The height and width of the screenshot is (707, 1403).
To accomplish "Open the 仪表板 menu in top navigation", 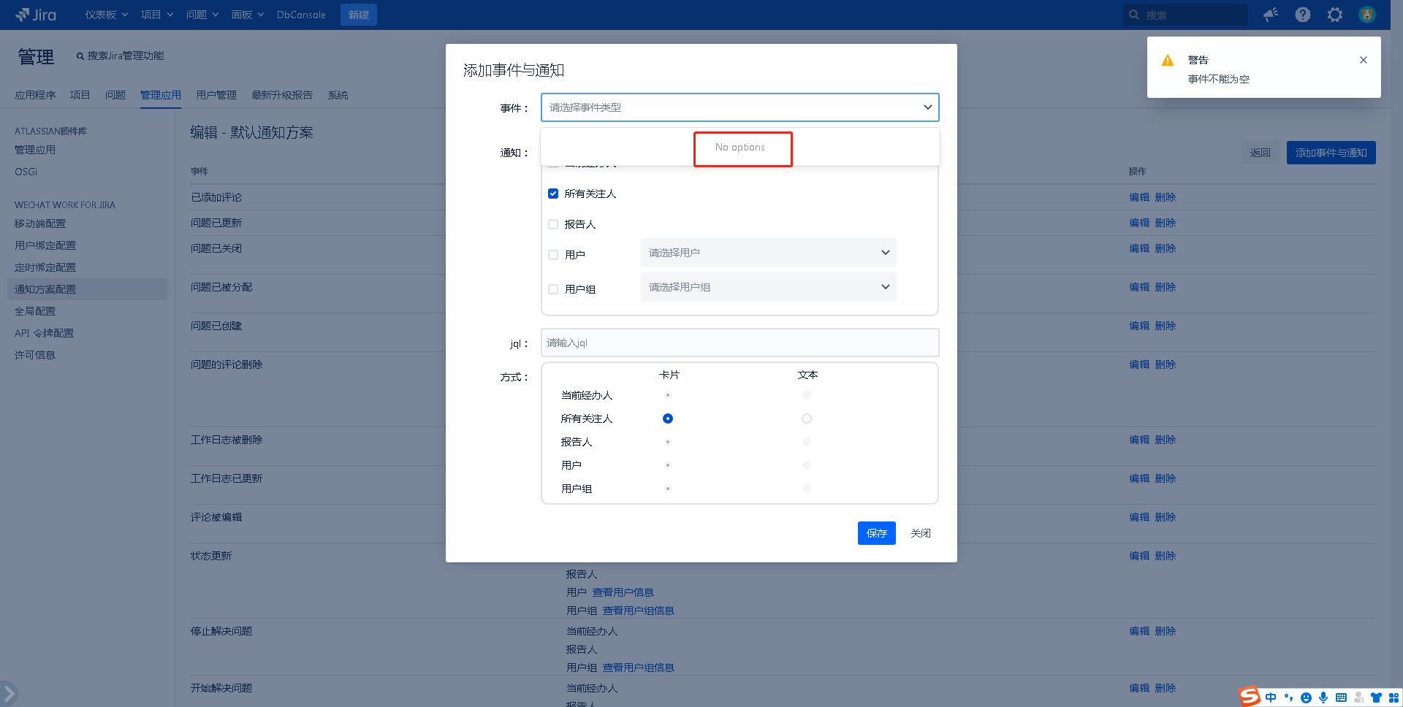I will 106,15.
